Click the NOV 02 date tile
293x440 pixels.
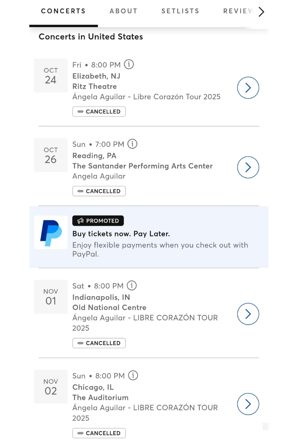click(x=51, y=387)
